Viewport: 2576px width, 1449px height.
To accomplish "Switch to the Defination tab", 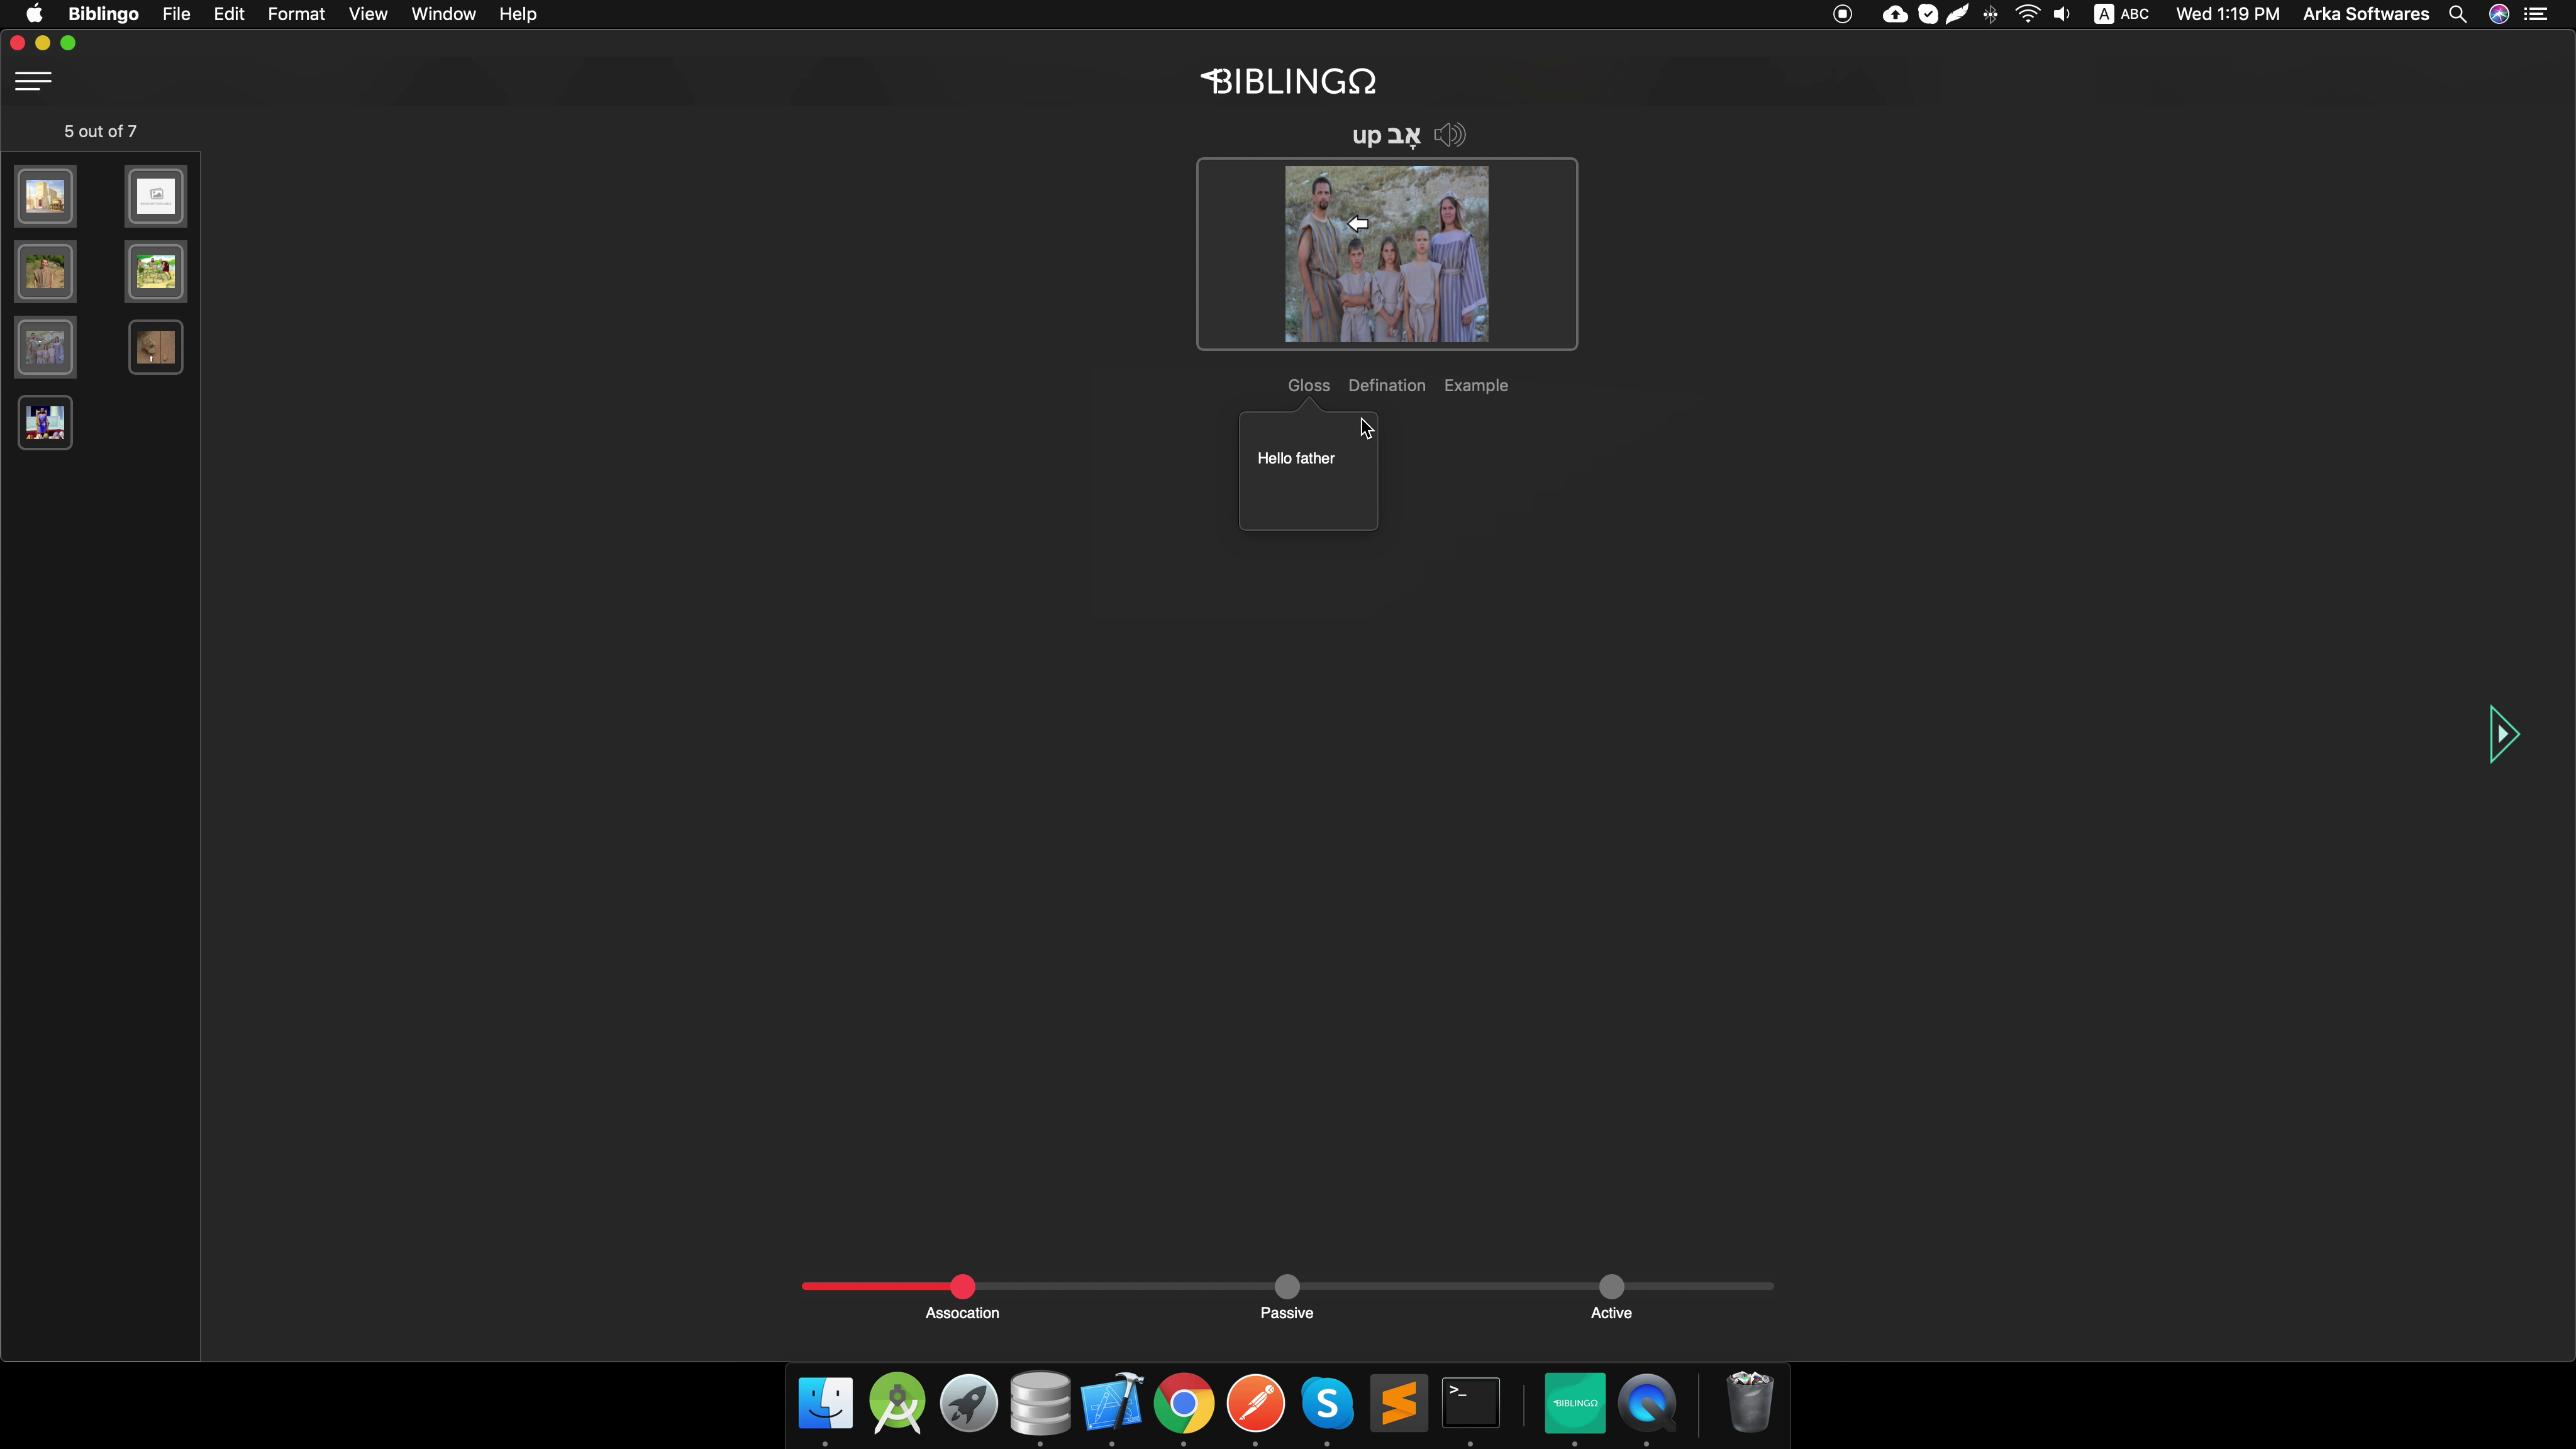I will click(x=1386, y=385).
